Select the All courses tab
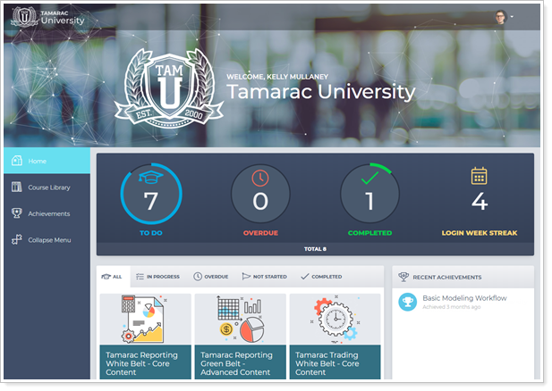The width and height of the screenshot is (552, 391). pos(113,277)
